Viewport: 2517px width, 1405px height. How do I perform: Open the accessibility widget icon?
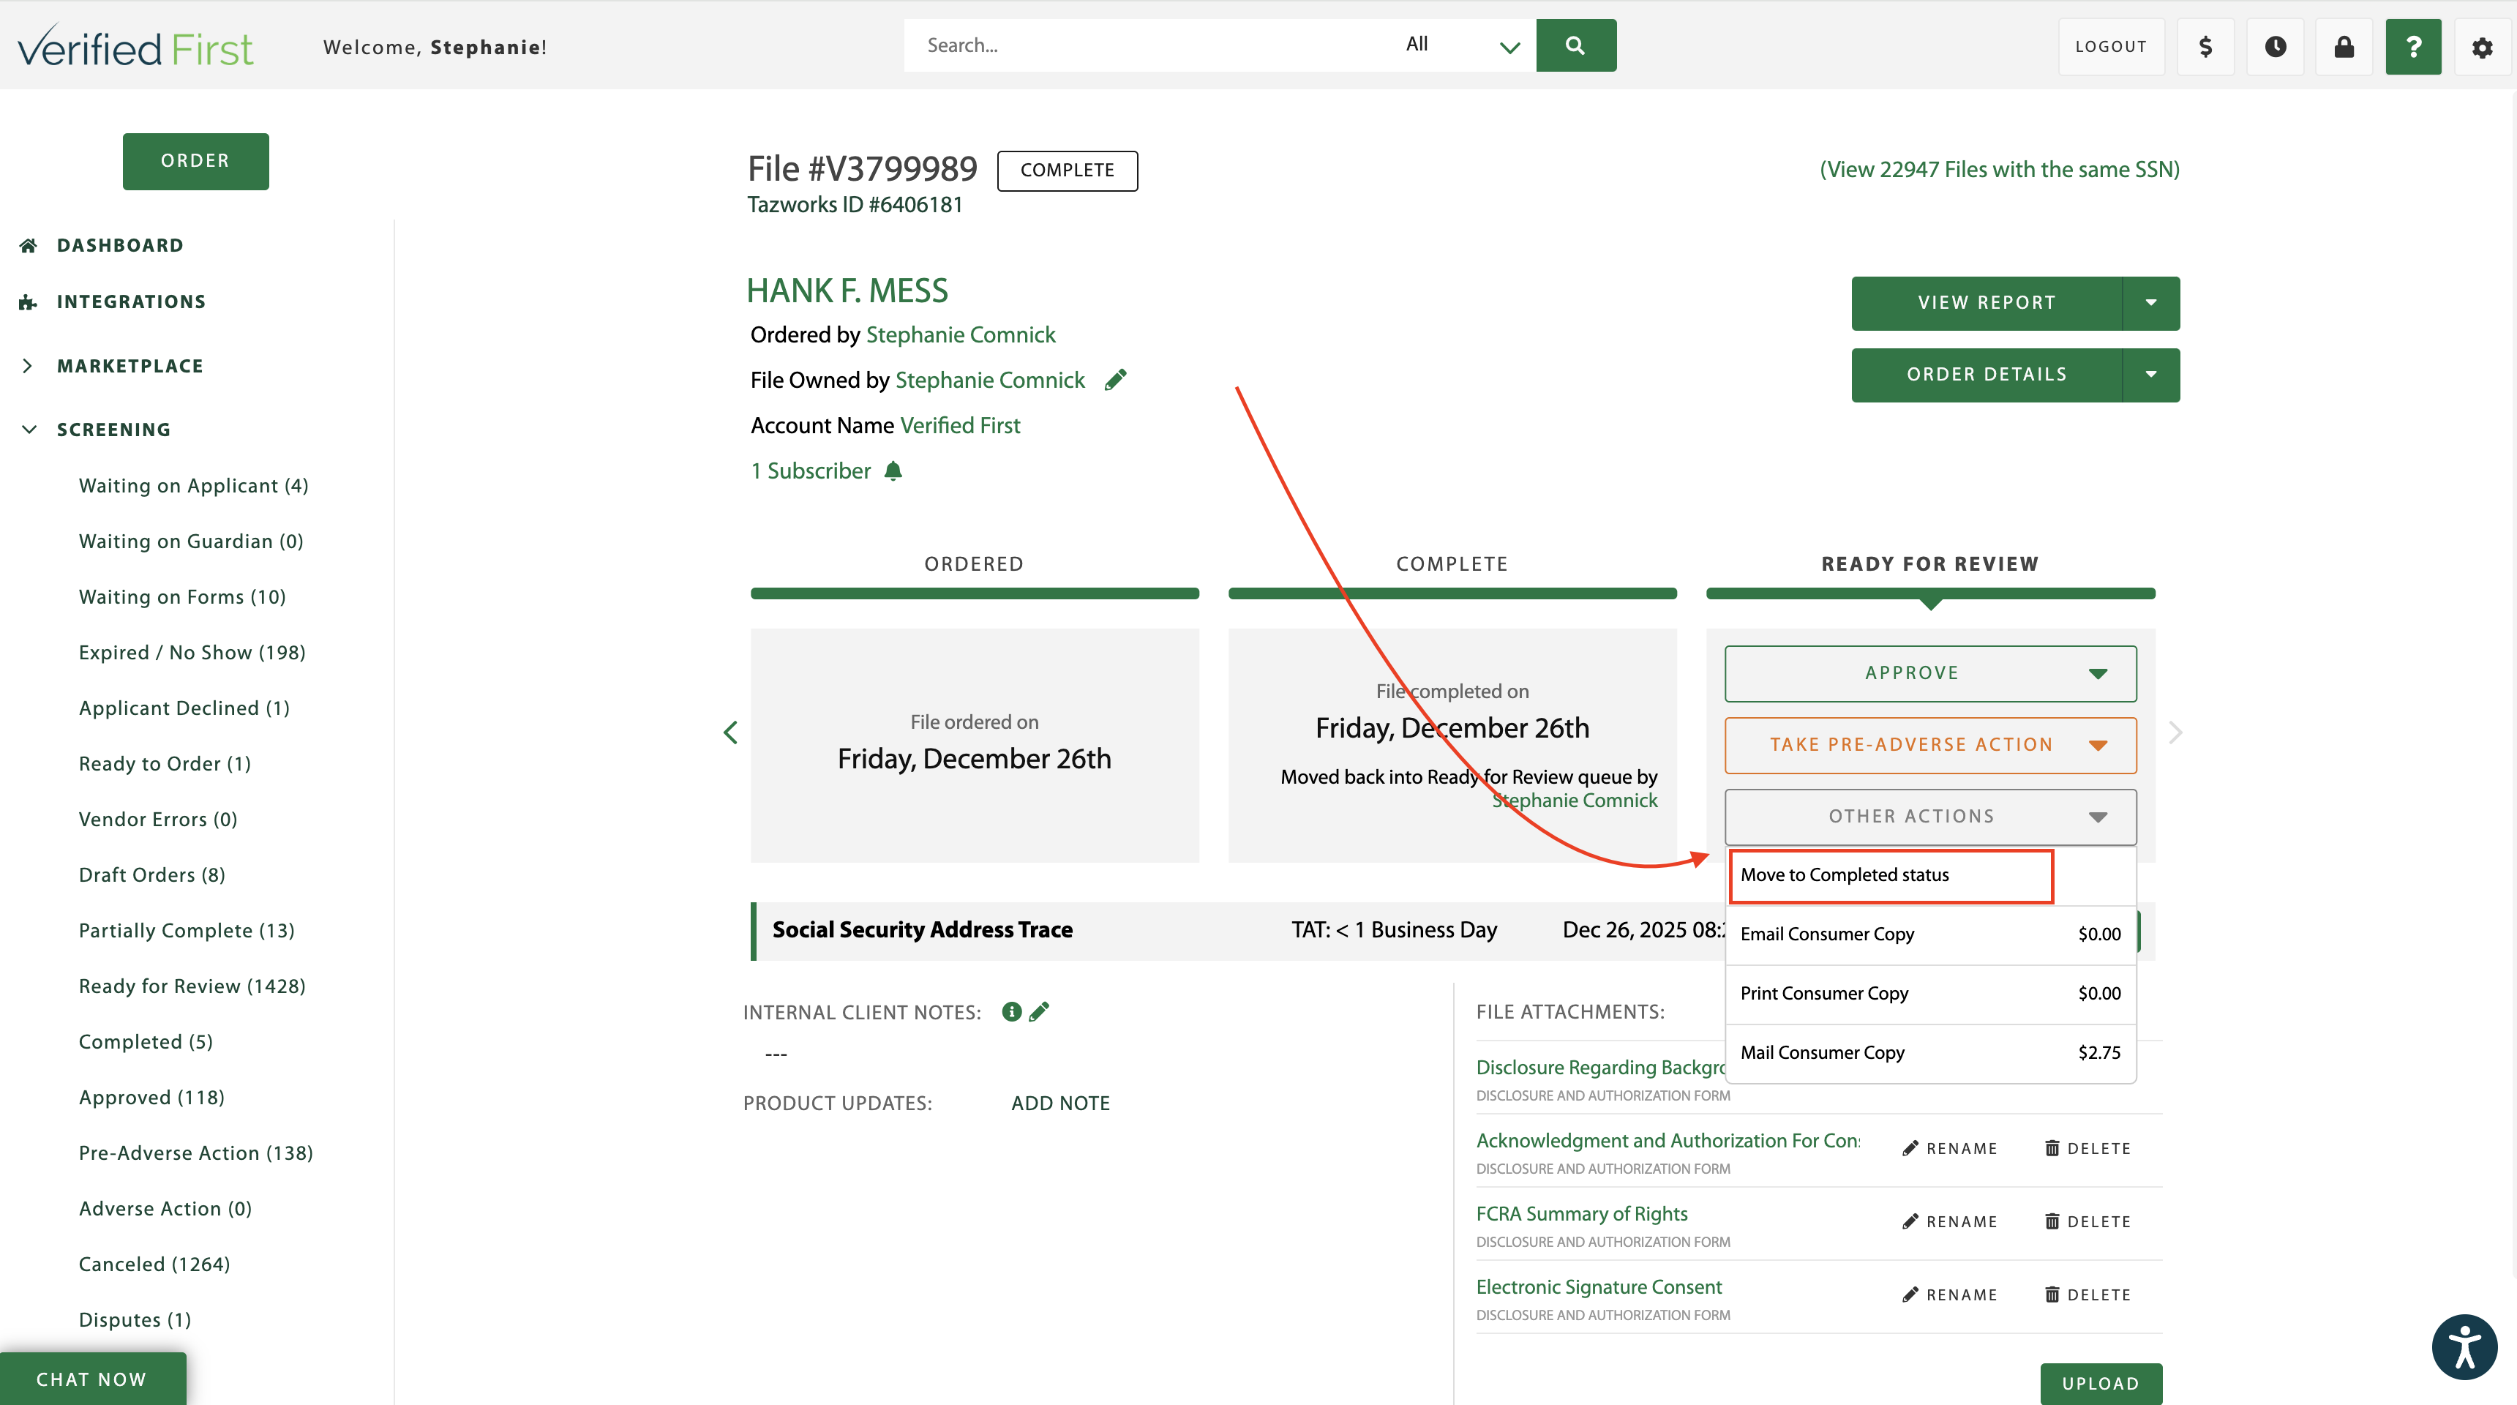(2464, 1346)
